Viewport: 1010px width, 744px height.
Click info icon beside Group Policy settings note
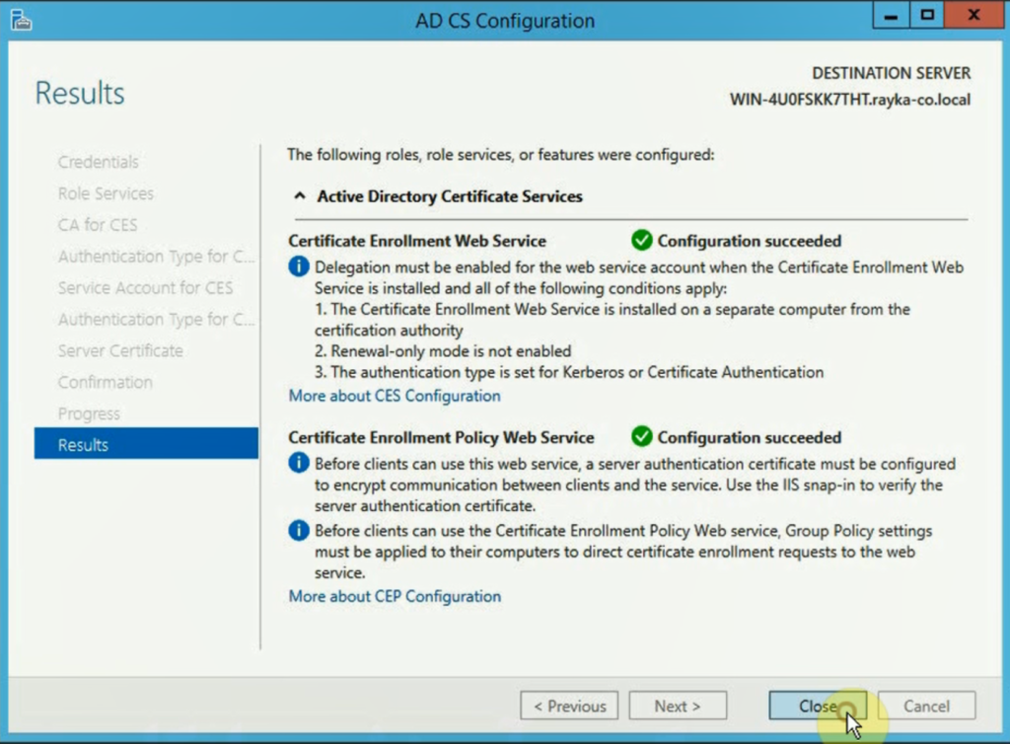(x=298, y=530)
